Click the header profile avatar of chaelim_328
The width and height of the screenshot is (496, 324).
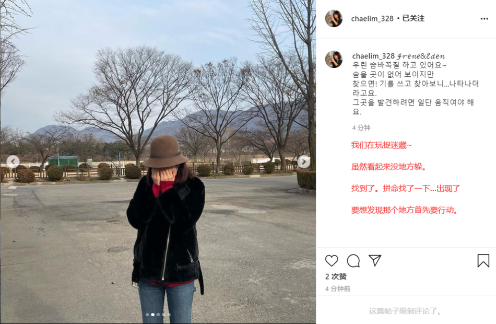click(x=334, y=18)
